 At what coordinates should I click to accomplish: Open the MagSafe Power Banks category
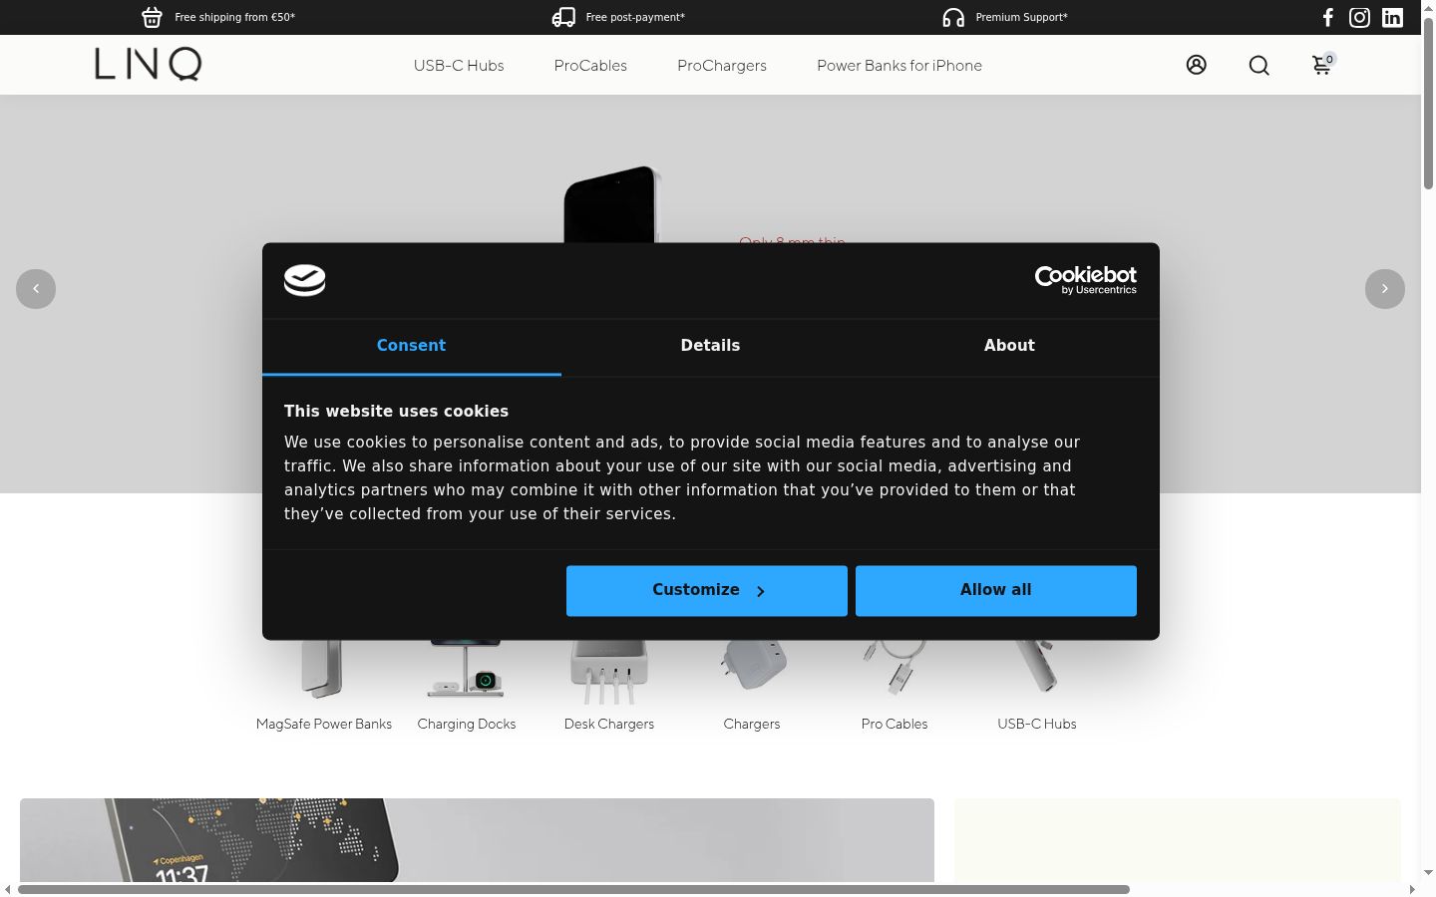(x=324, y=725)
